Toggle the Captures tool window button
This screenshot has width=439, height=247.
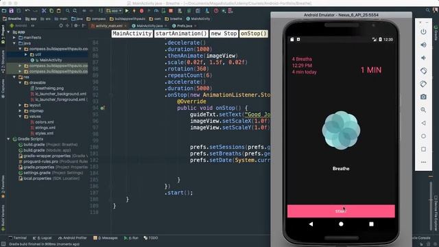(3, 89)
